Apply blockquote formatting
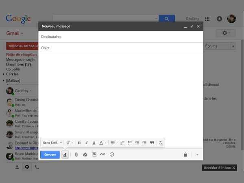Image resolution: width=244 pixels, height=183 pixels. (x=152, y=143)
